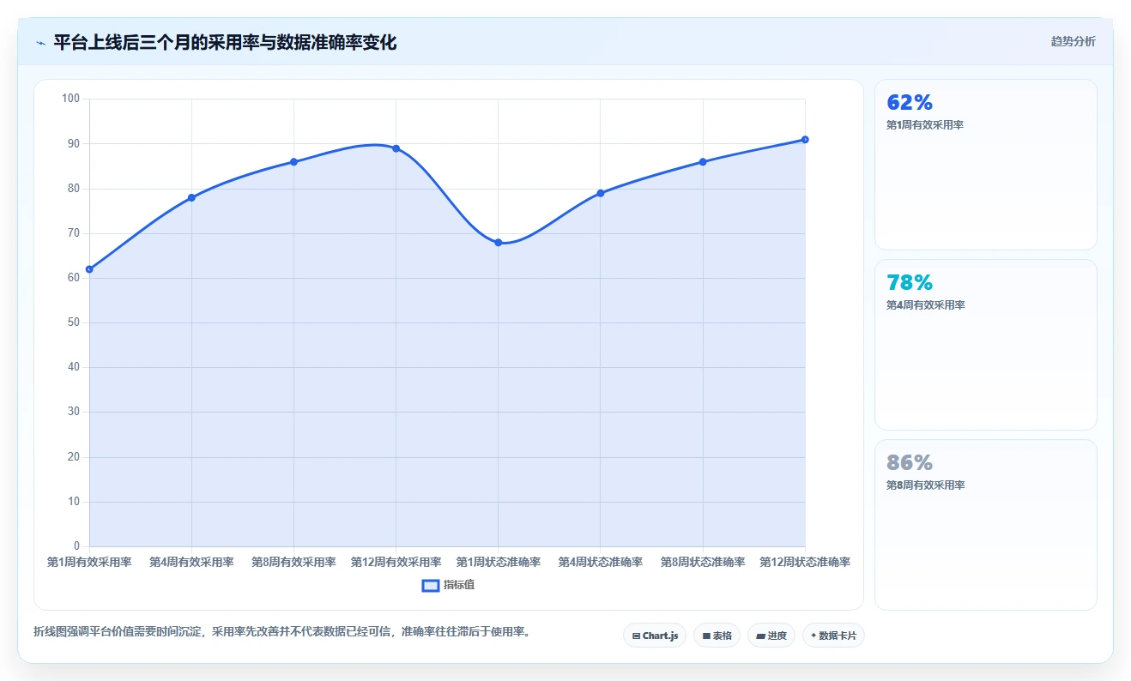Click the 进度 tag button
The width and height of the screenshot is (1131, 681).
pyautogui.click(x=771, y=636)
